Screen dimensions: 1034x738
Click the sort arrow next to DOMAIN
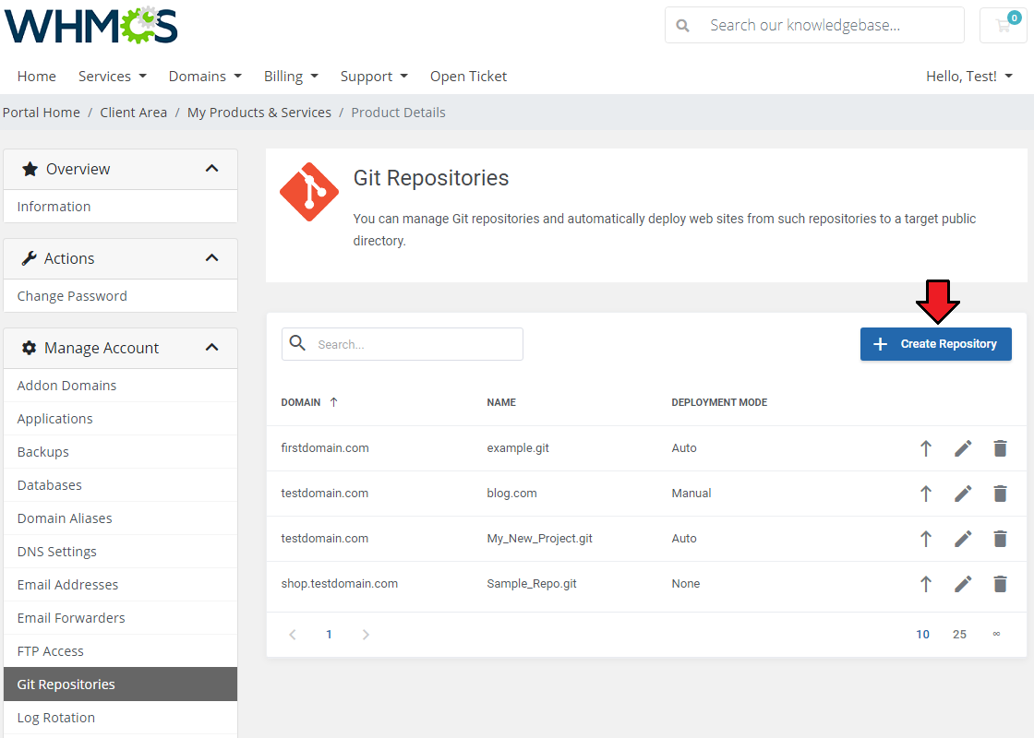click(x=333, y=402)
